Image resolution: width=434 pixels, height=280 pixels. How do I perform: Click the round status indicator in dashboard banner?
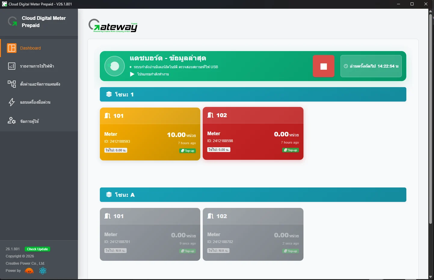pos(115,66)
